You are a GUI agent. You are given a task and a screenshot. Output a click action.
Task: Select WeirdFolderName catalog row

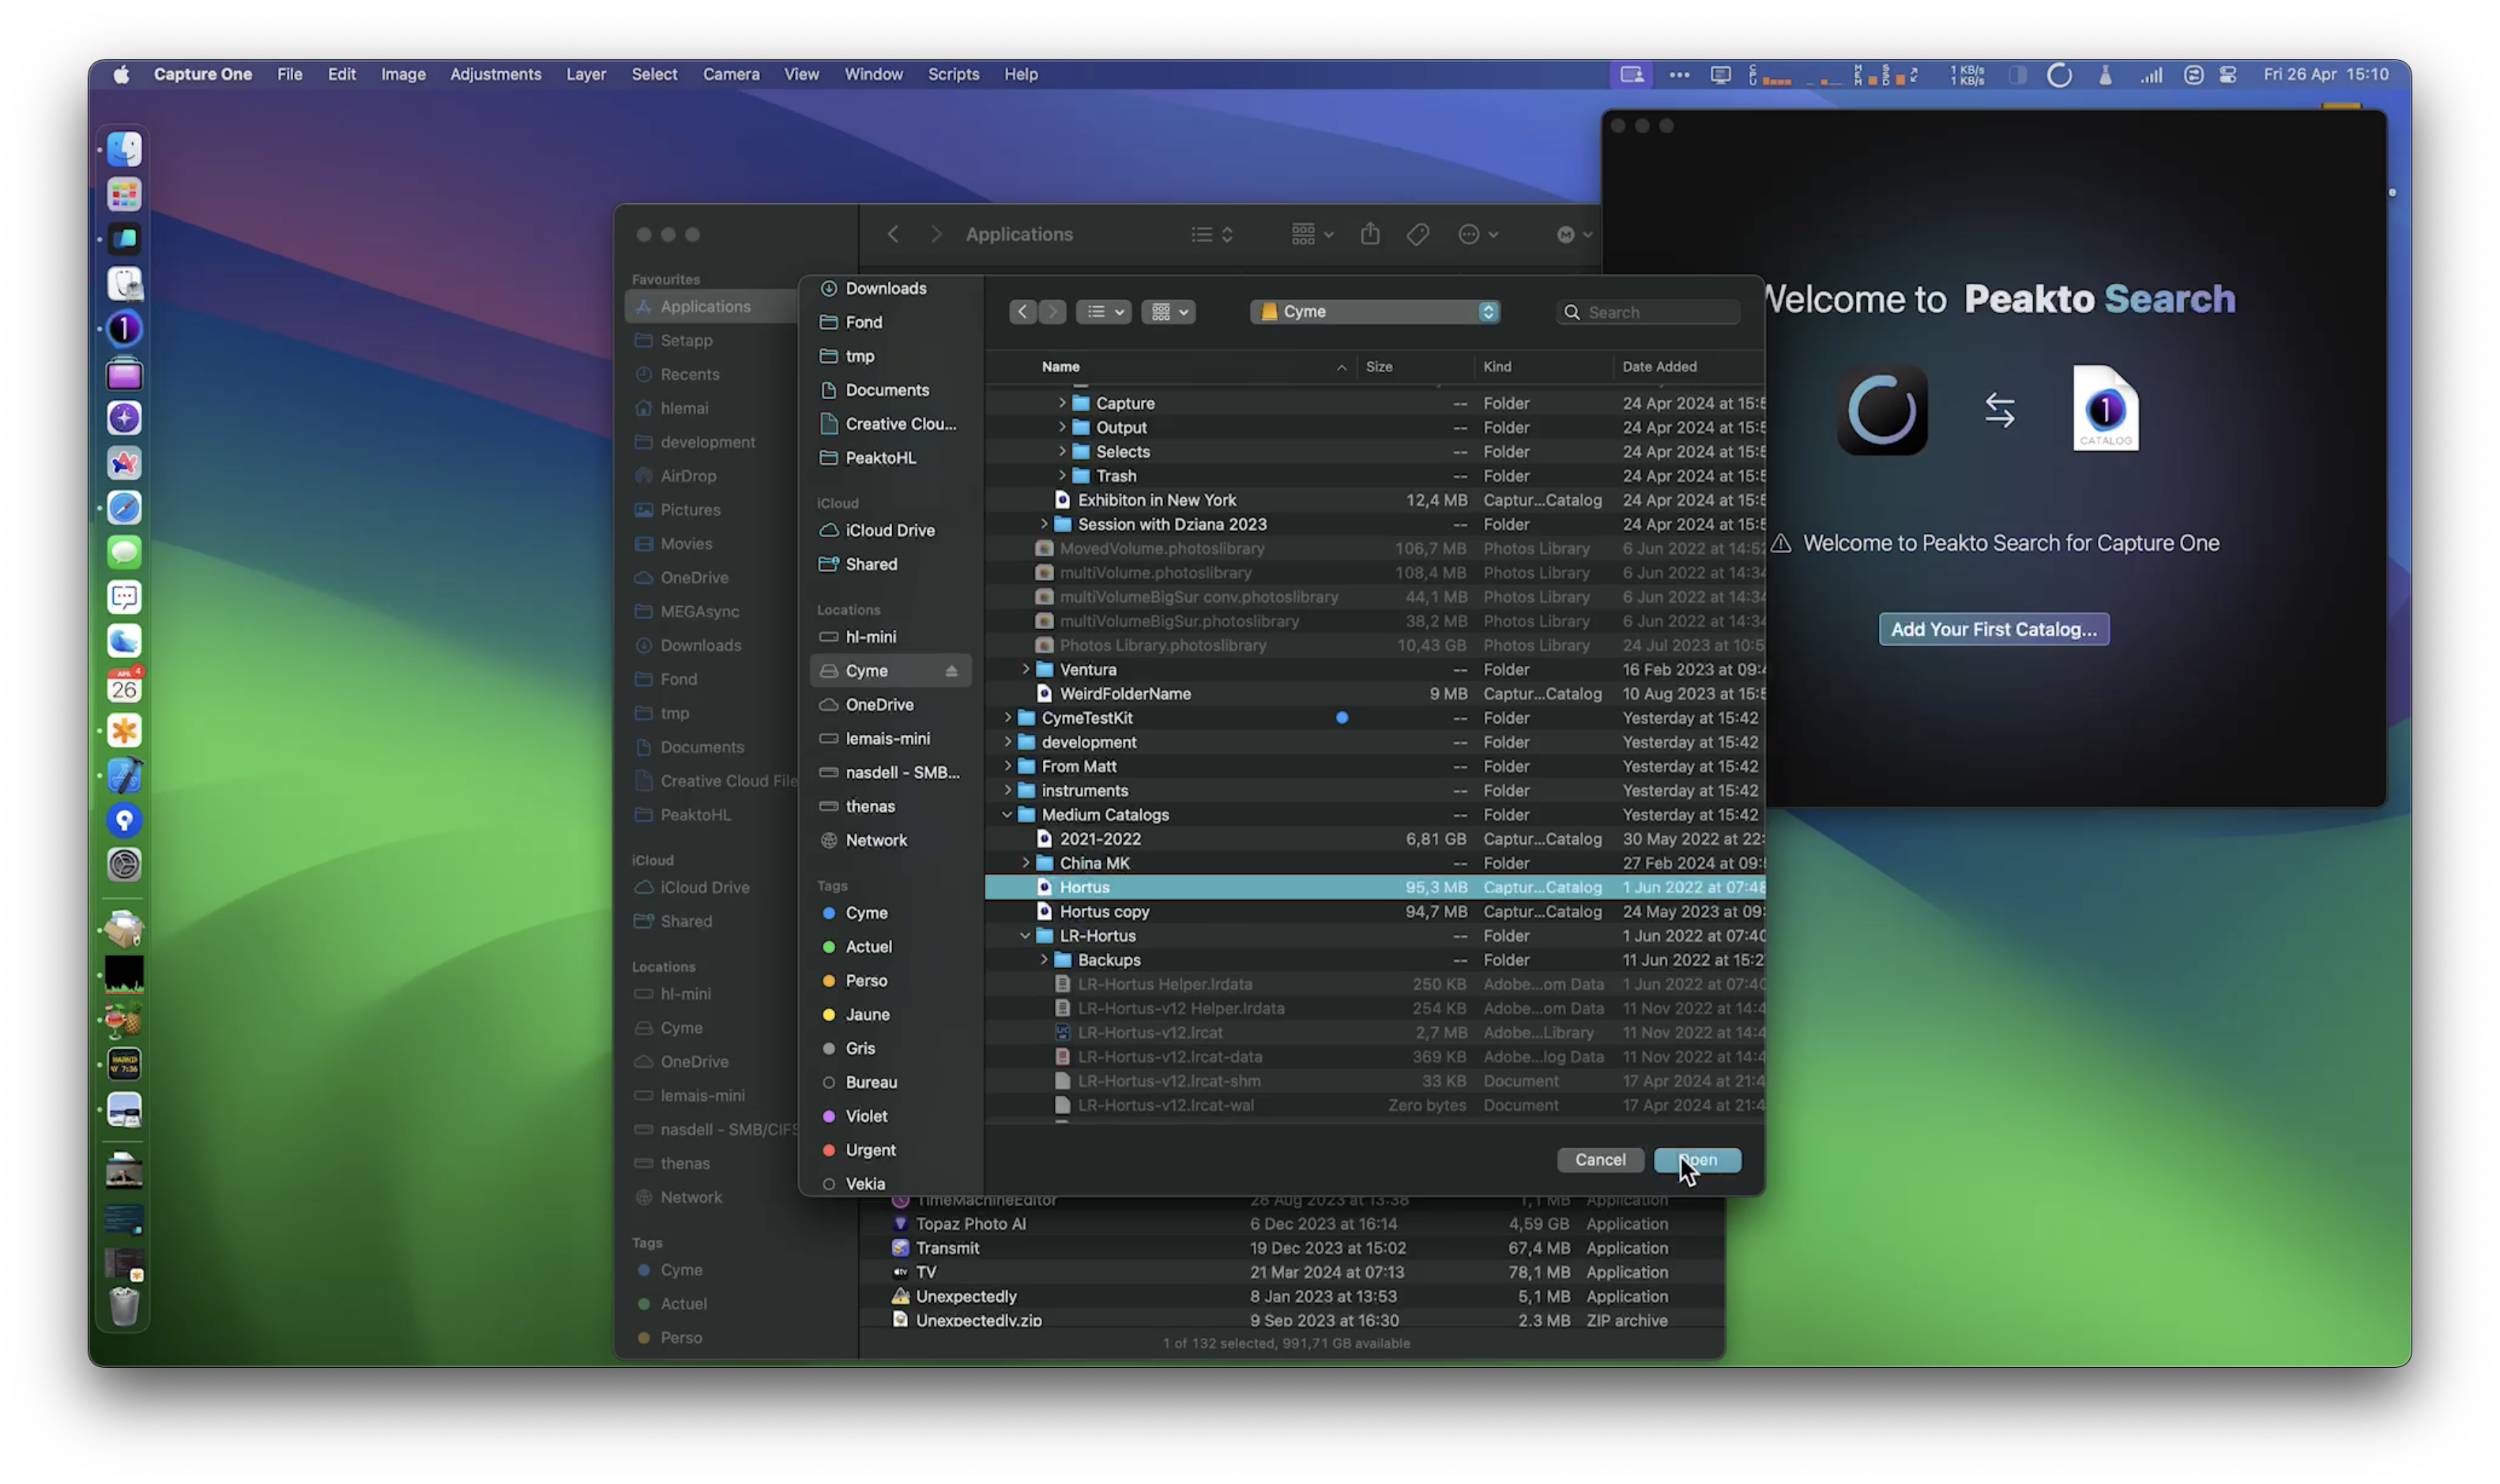point(1375,694)
